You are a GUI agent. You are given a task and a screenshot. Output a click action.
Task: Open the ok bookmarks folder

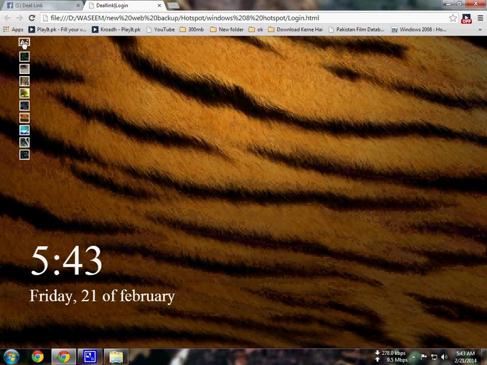tap(256, 29)
